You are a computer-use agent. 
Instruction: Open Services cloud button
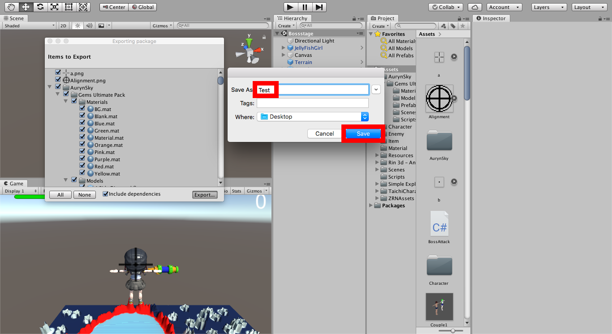pyautogui.click(x=475, y=7)
